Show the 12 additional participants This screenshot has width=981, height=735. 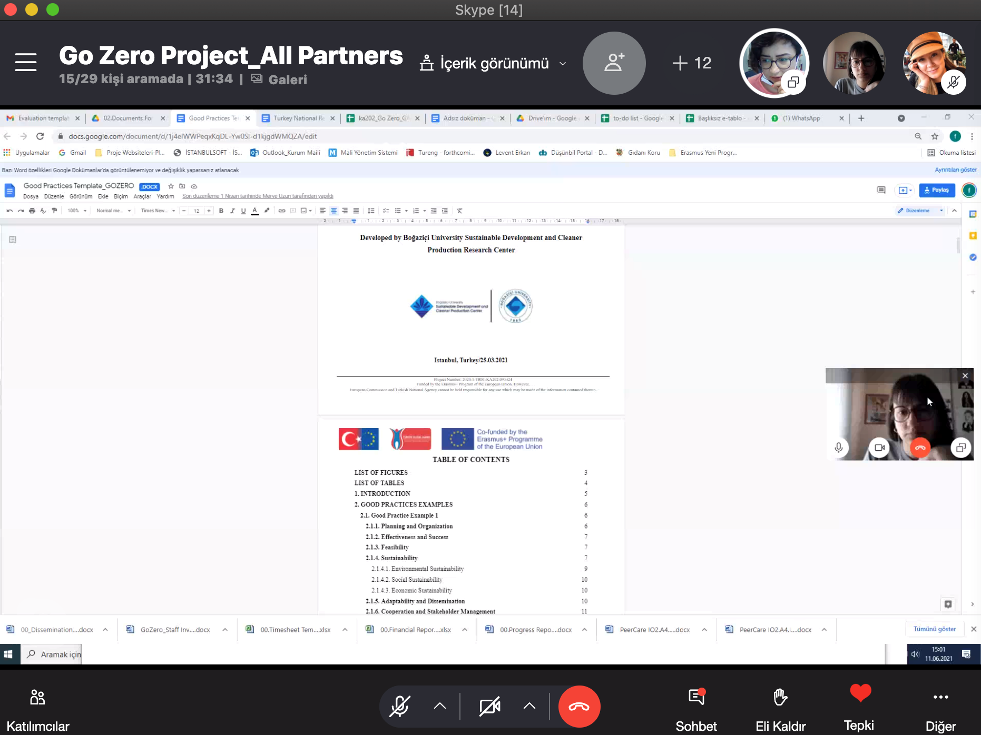(x=692, y=63)
